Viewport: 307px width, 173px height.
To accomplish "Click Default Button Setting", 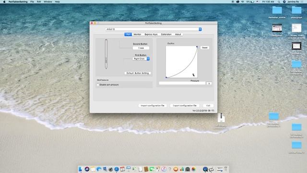I will click(138, 73).
